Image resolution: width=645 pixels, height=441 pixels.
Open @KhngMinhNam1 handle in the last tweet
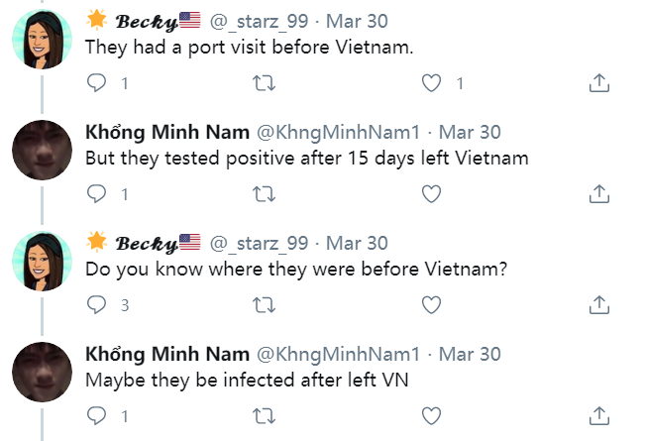[x=338, y=354]
